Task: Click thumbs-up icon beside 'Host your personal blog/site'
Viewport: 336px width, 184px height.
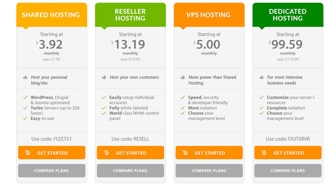Action: 25,77
